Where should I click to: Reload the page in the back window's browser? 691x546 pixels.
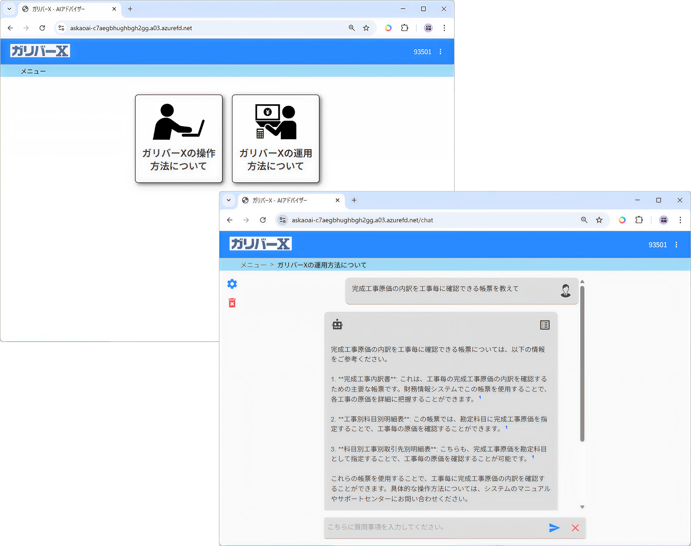point(42,28)
